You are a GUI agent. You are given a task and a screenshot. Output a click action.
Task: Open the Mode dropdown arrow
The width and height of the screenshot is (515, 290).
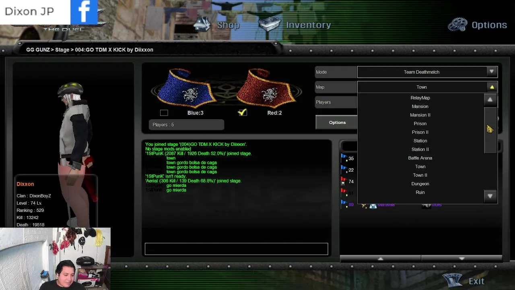492,72
